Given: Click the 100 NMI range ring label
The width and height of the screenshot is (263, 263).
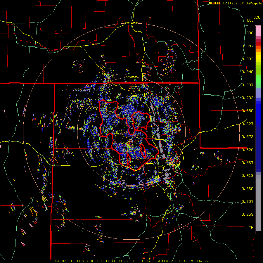Looking at the screenshot, I should pos(131,23).
